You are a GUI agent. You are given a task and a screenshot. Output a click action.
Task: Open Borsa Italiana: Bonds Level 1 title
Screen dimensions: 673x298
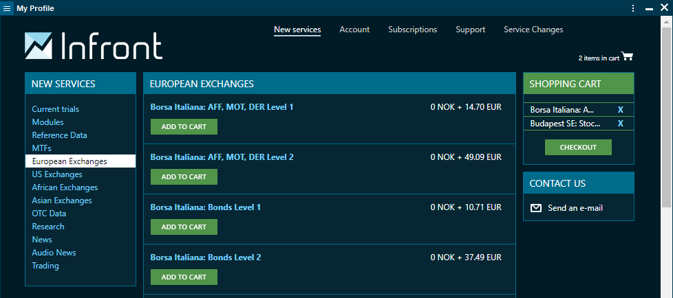205,207
